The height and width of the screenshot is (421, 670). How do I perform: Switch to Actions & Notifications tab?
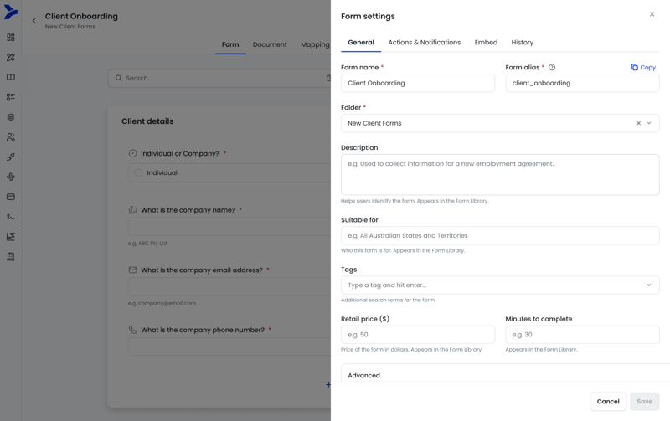coord(425,43)
